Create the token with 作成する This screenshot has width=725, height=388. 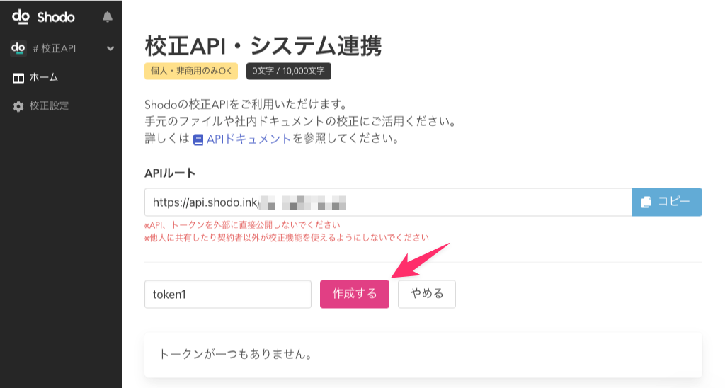[355, 294]
